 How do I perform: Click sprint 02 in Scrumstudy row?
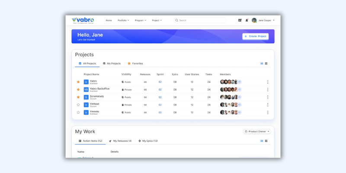pos(160,97)
